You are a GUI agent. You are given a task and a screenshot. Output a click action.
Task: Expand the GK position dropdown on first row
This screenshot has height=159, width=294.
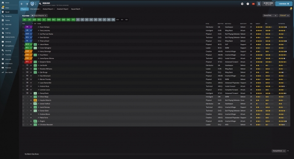(x=31, y=27)
